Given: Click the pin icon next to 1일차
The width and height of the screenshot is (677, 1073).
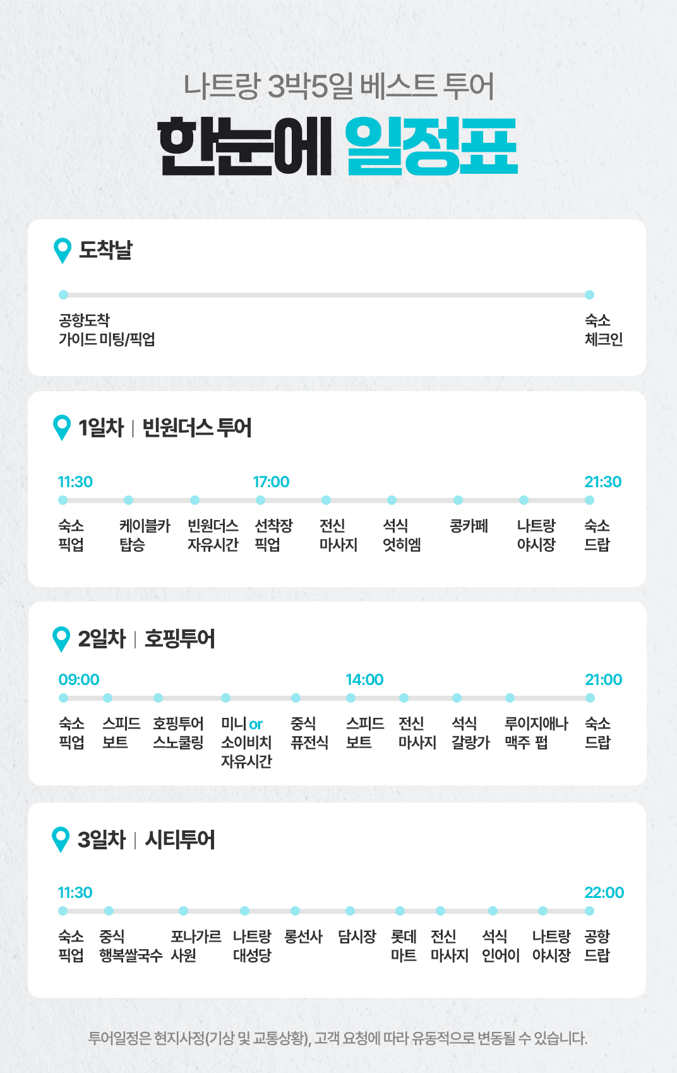Looking at the screenshot, I should 62,427.
